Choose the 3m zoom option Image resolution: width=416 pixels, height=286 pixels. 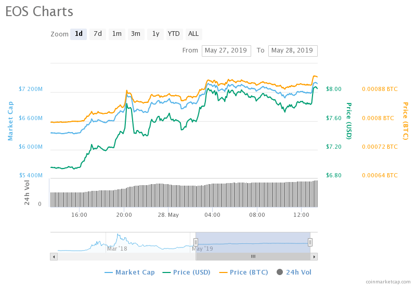pos(136,34)
